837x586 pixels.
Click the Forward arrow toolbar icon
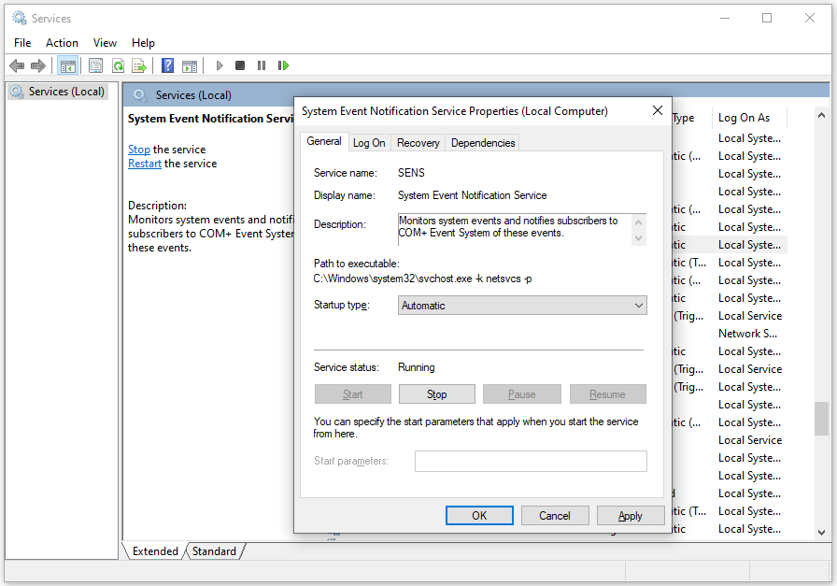38,65
